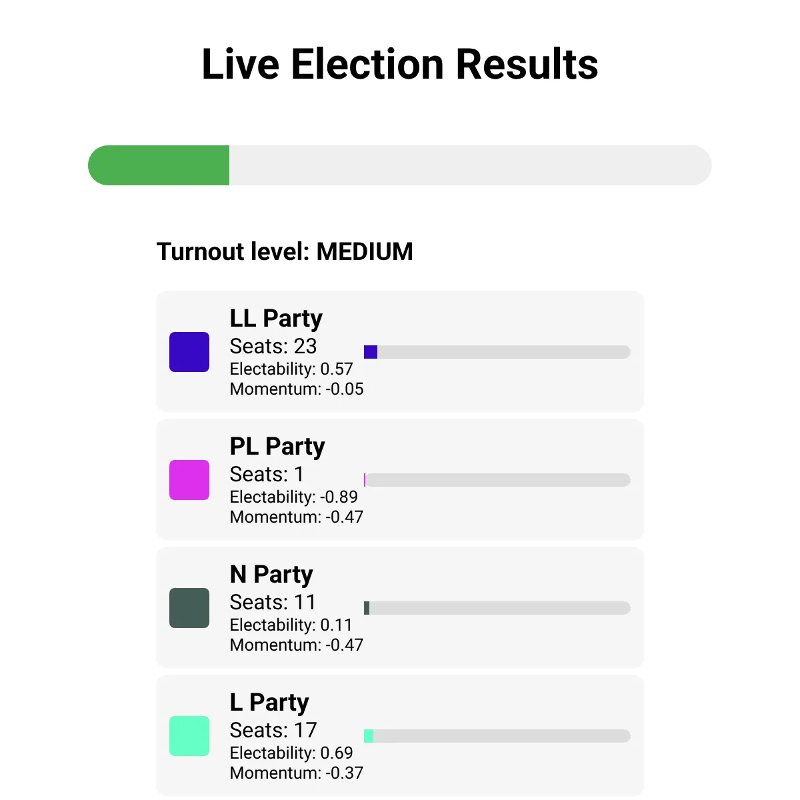Viewport: 800px width, 800px height.
Task: Click LL Party Seats: 23 text
Action: (x=273, y=347)
